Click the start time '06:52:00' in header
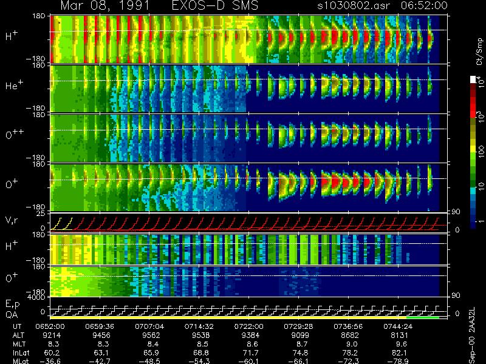 click(424, 5)
